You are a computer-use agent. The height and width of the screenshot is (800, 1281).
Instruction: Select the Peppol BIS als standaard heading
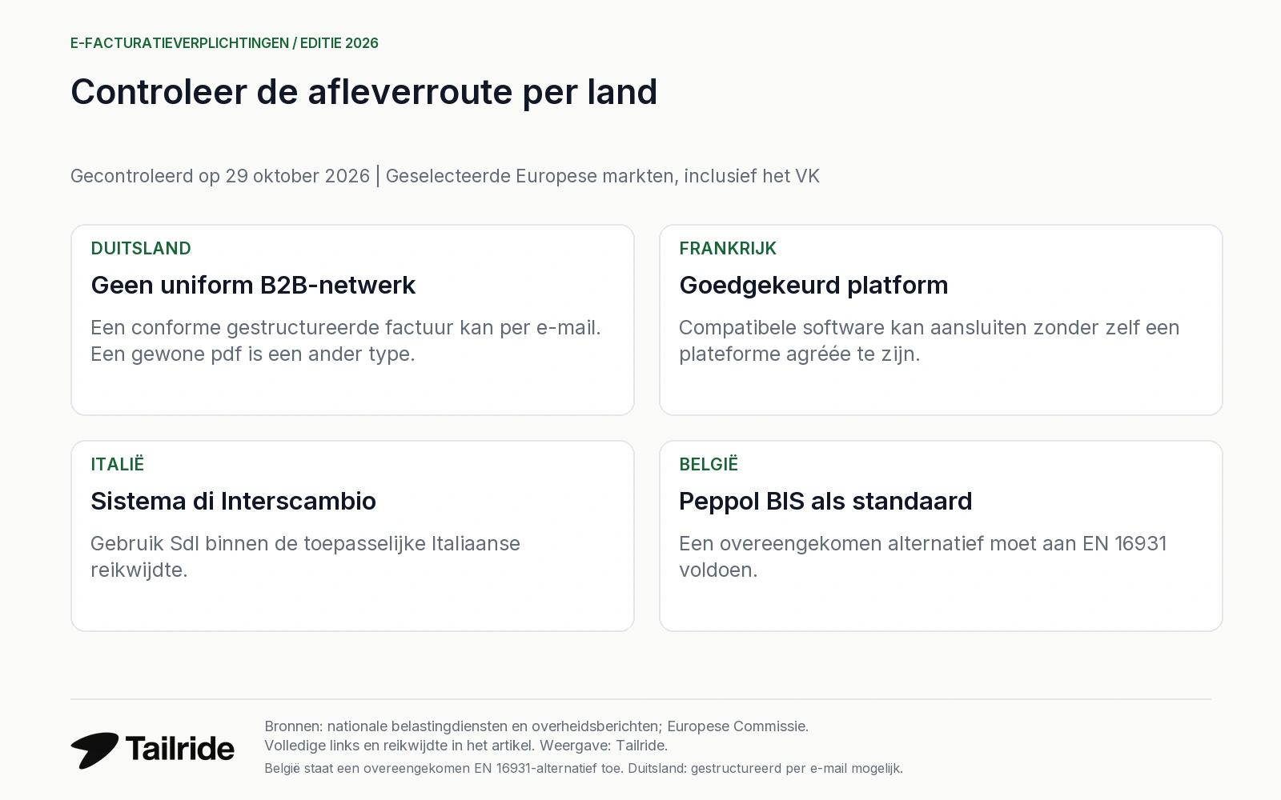click(825, 502)
